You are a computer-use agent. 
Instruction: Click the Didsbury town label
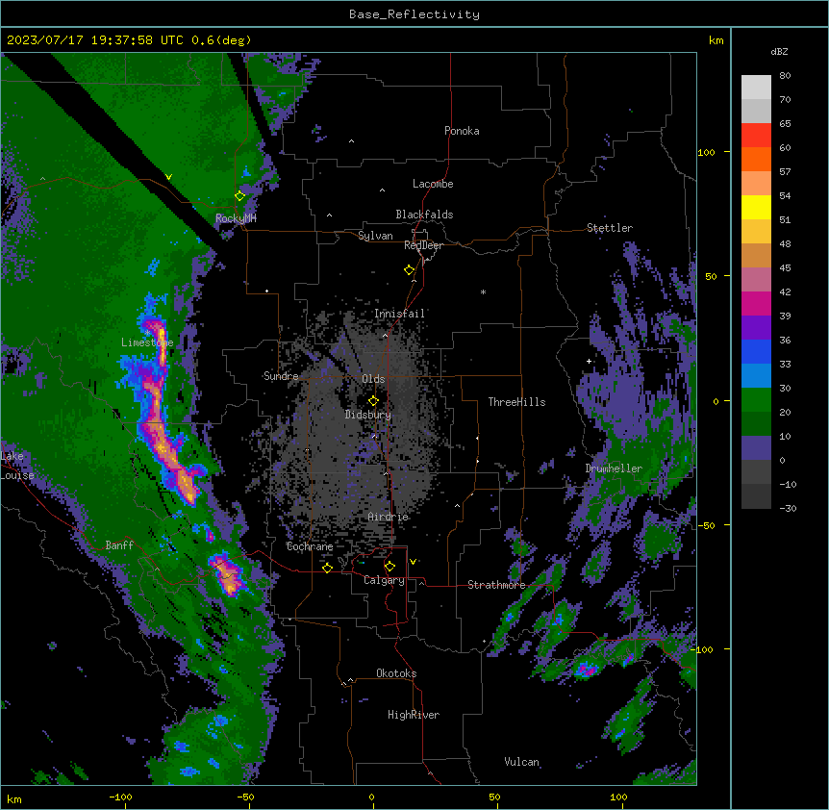368,415
